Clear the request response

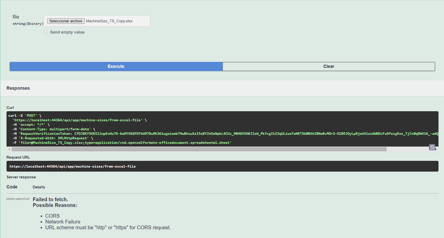pyautogui.click(x=328, y=66)
